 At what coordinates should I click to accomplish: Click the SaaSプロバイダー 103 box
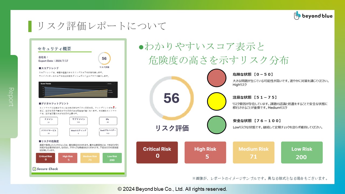tap(108, 132)
